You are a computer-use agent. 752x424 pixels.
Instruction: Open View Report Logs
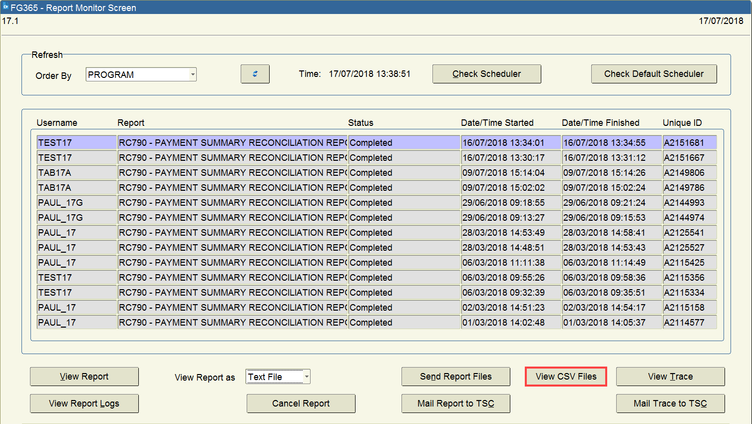click(84, 404)
